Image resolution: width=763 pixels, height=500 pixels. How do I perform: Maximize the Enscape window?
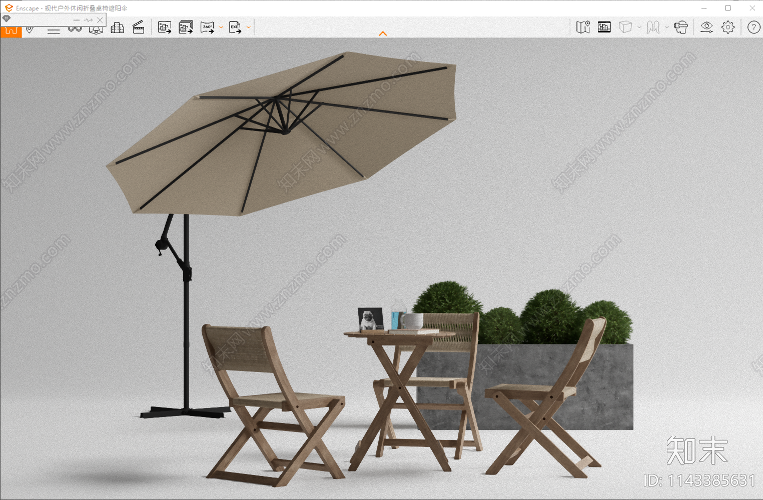coord(728,8)
